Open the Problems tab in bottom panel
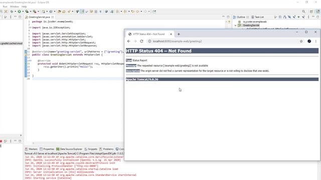This screenshot has width=321, height=180. click(x=106, y=149)
